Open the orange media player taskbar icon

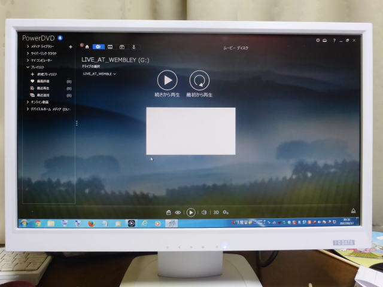click(158, 223)
